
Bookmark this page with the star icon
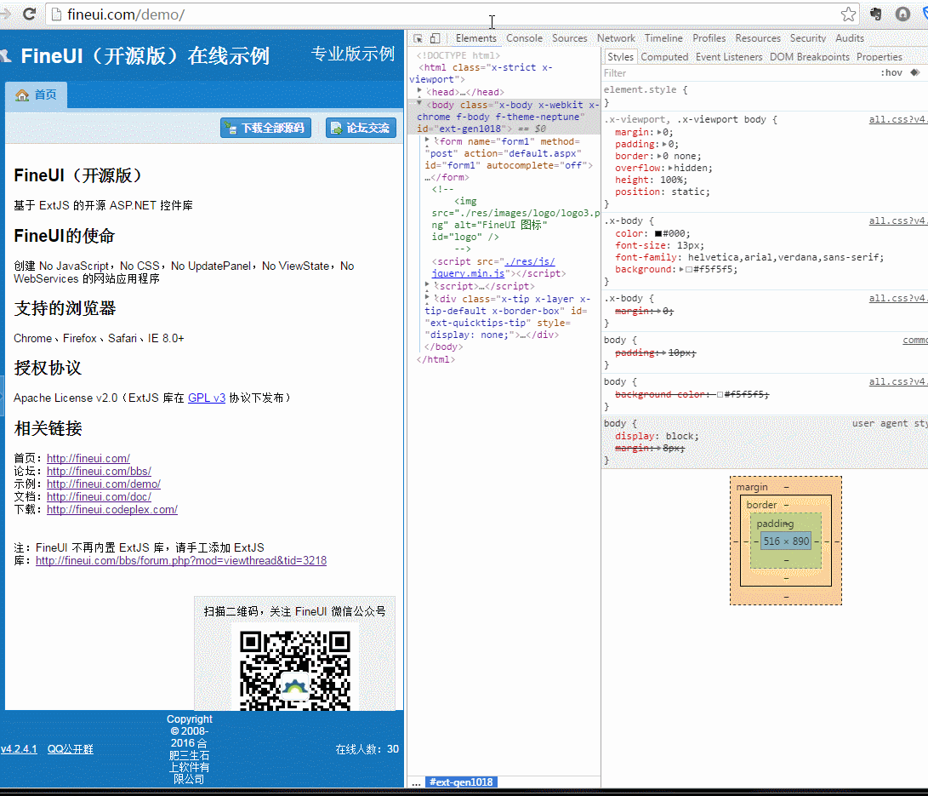coord(848,14)
